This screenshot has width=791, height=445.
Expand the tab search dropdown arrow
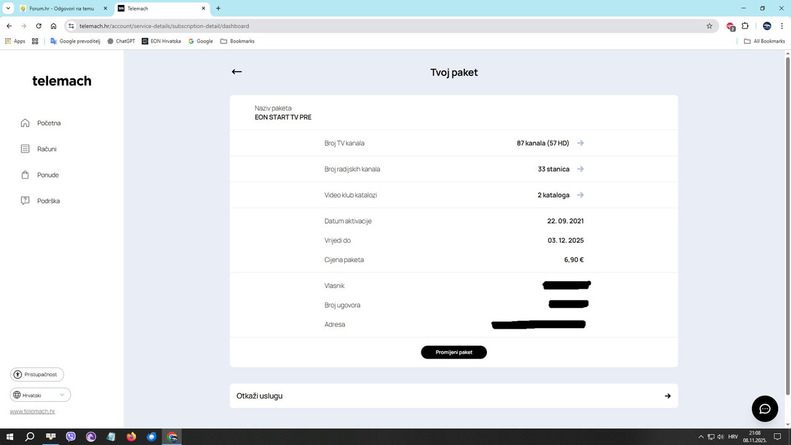8,9
